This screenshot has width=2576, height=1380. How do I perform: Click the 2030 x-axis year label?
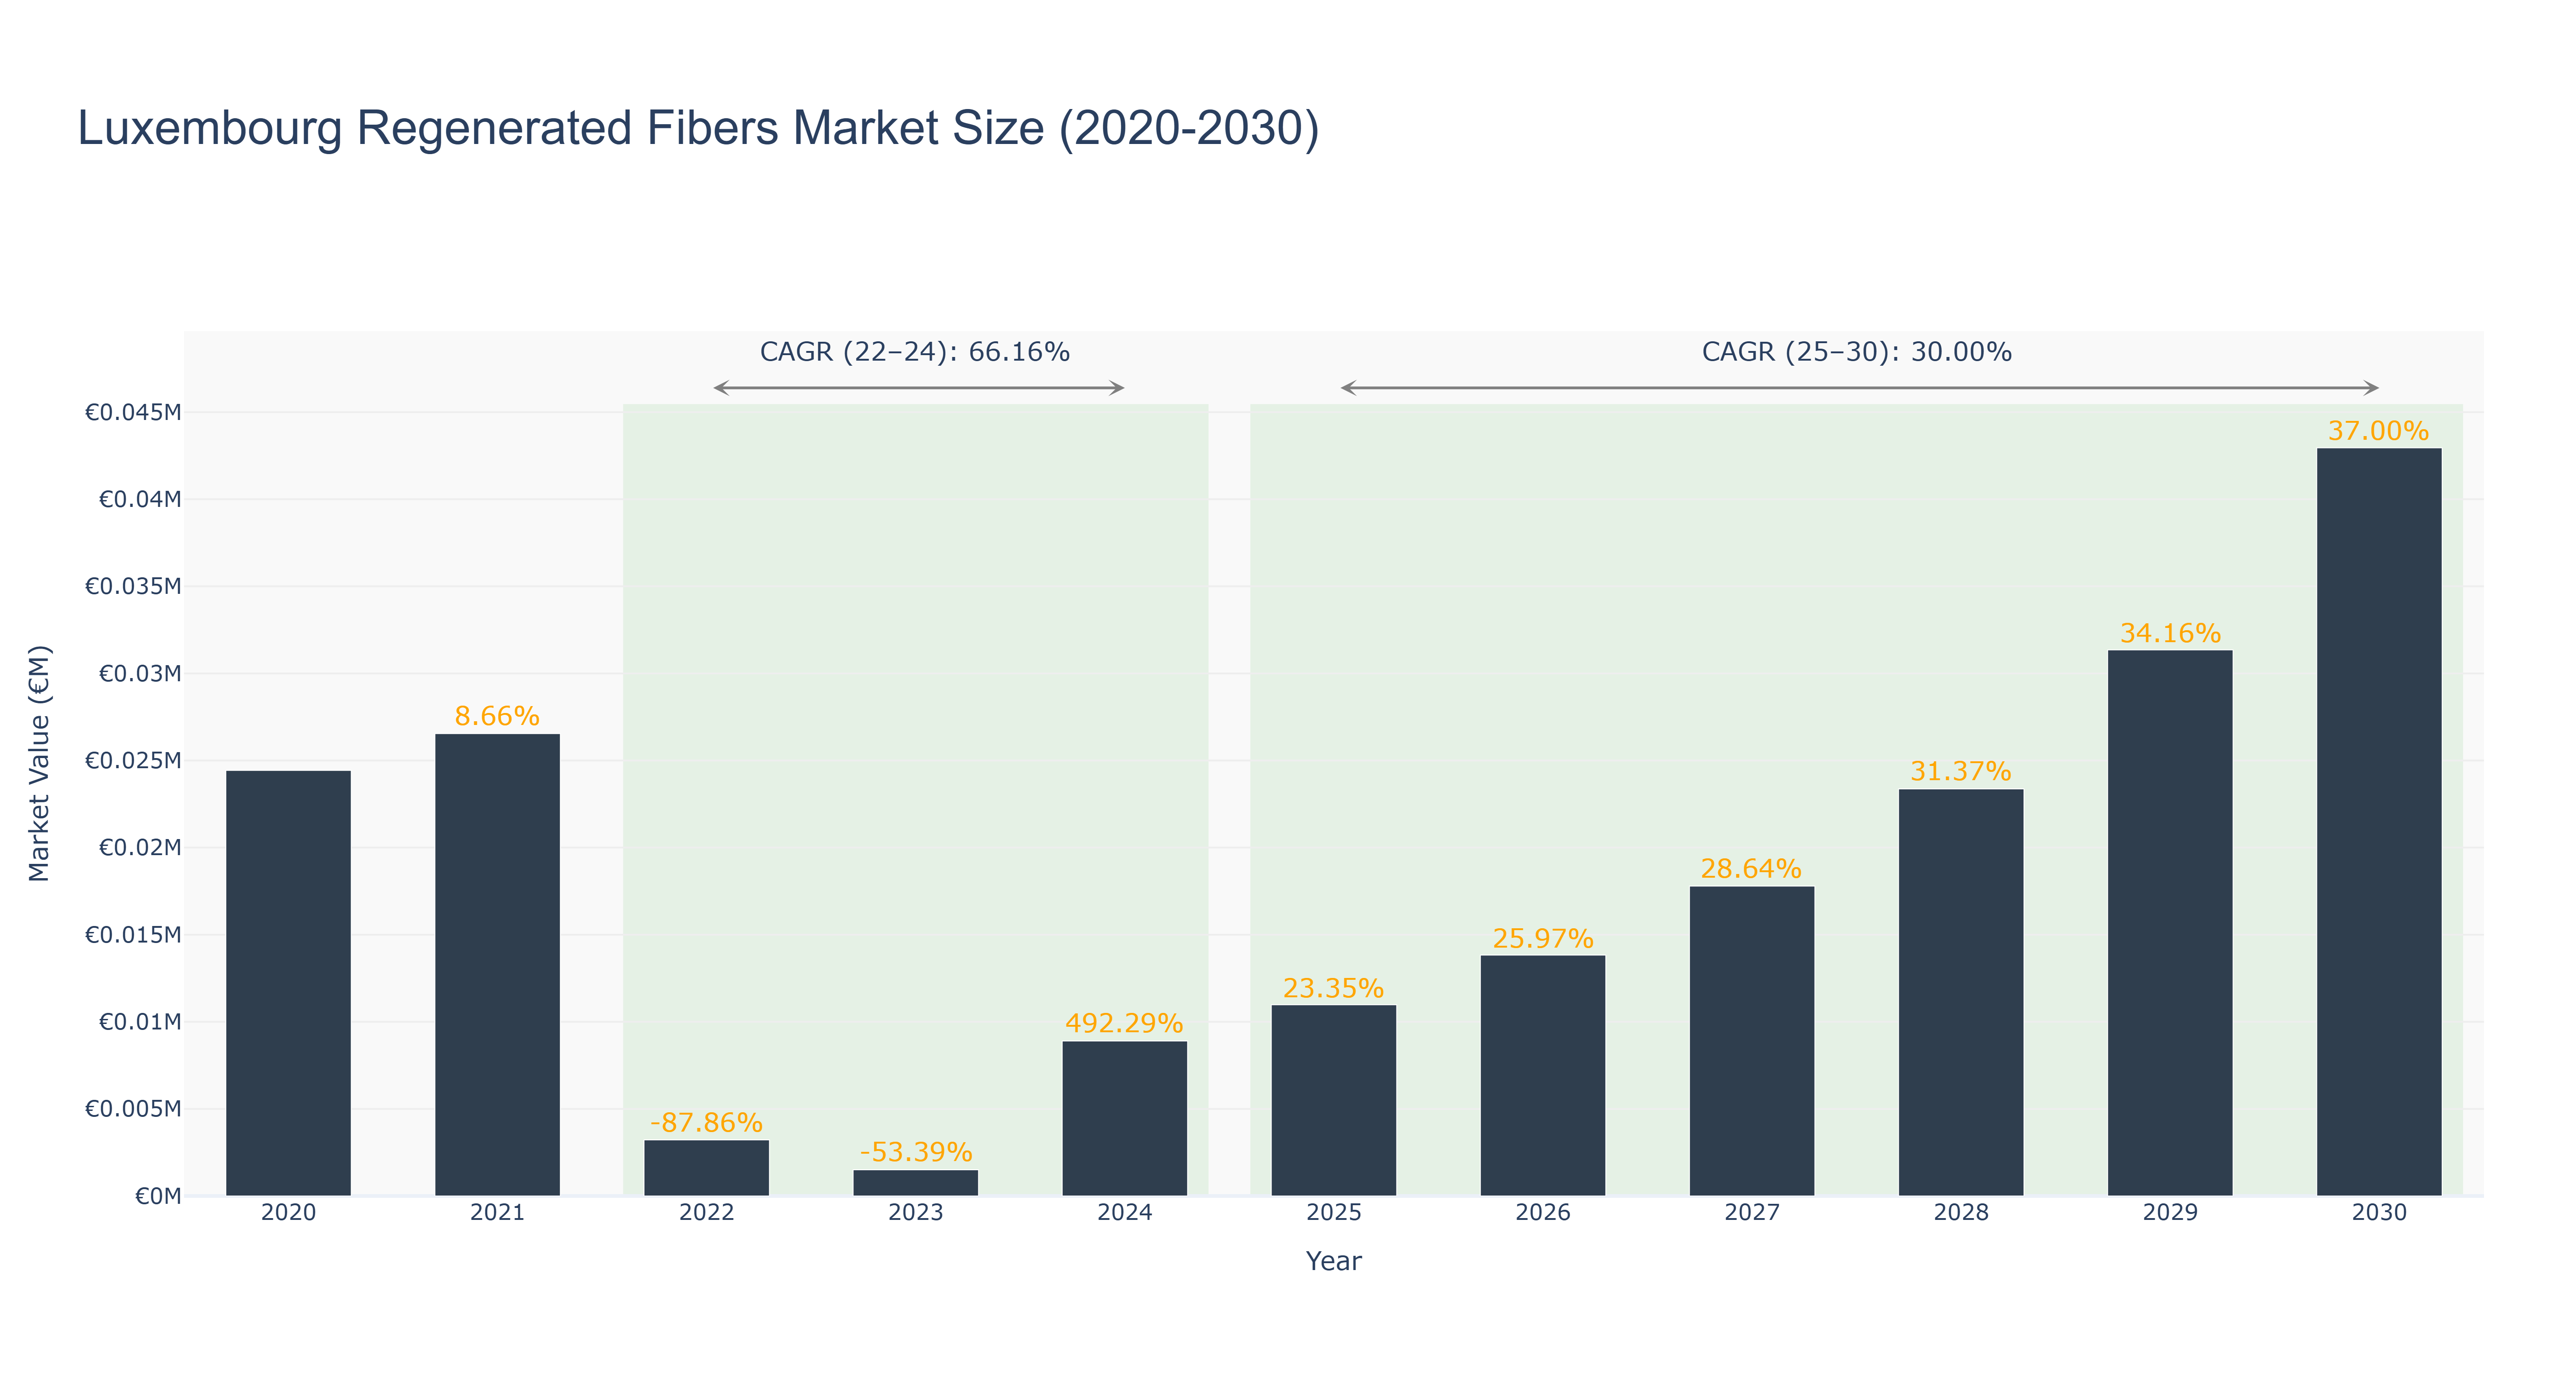tap(2378, 1213)
